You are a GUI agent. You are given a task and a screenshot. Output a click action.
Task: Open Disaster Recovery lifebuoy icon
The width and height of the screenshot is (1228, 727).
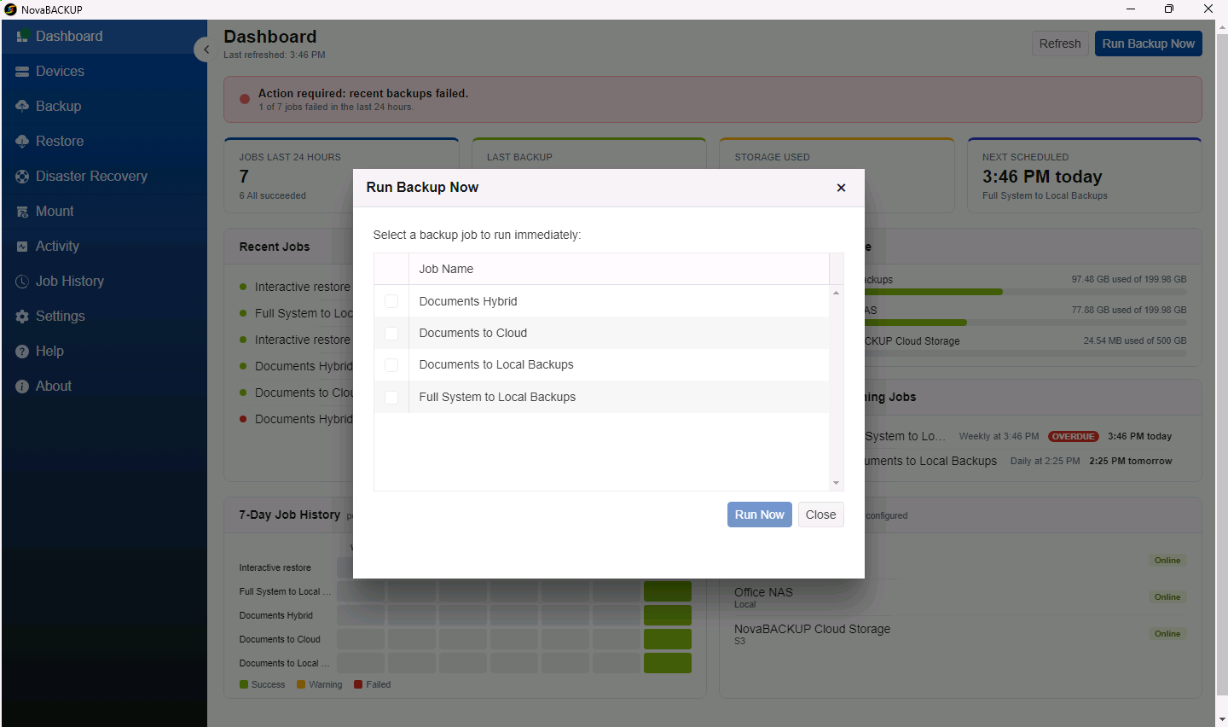[22, 177]
